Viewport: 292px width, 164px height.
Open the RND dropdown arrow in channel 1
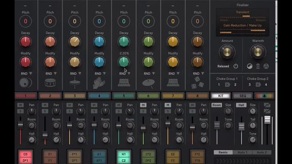31,74
